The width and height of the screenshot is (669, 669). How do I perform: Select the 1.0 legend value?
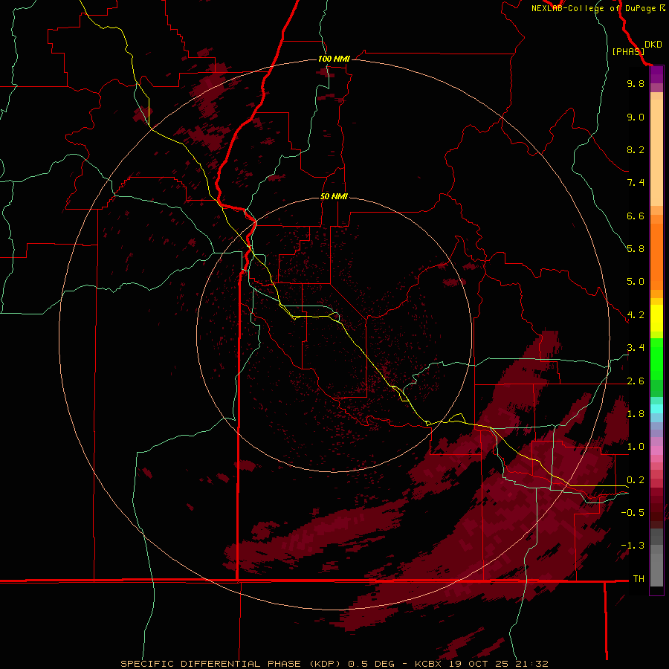pyautogui.click(x=636, y=447)
